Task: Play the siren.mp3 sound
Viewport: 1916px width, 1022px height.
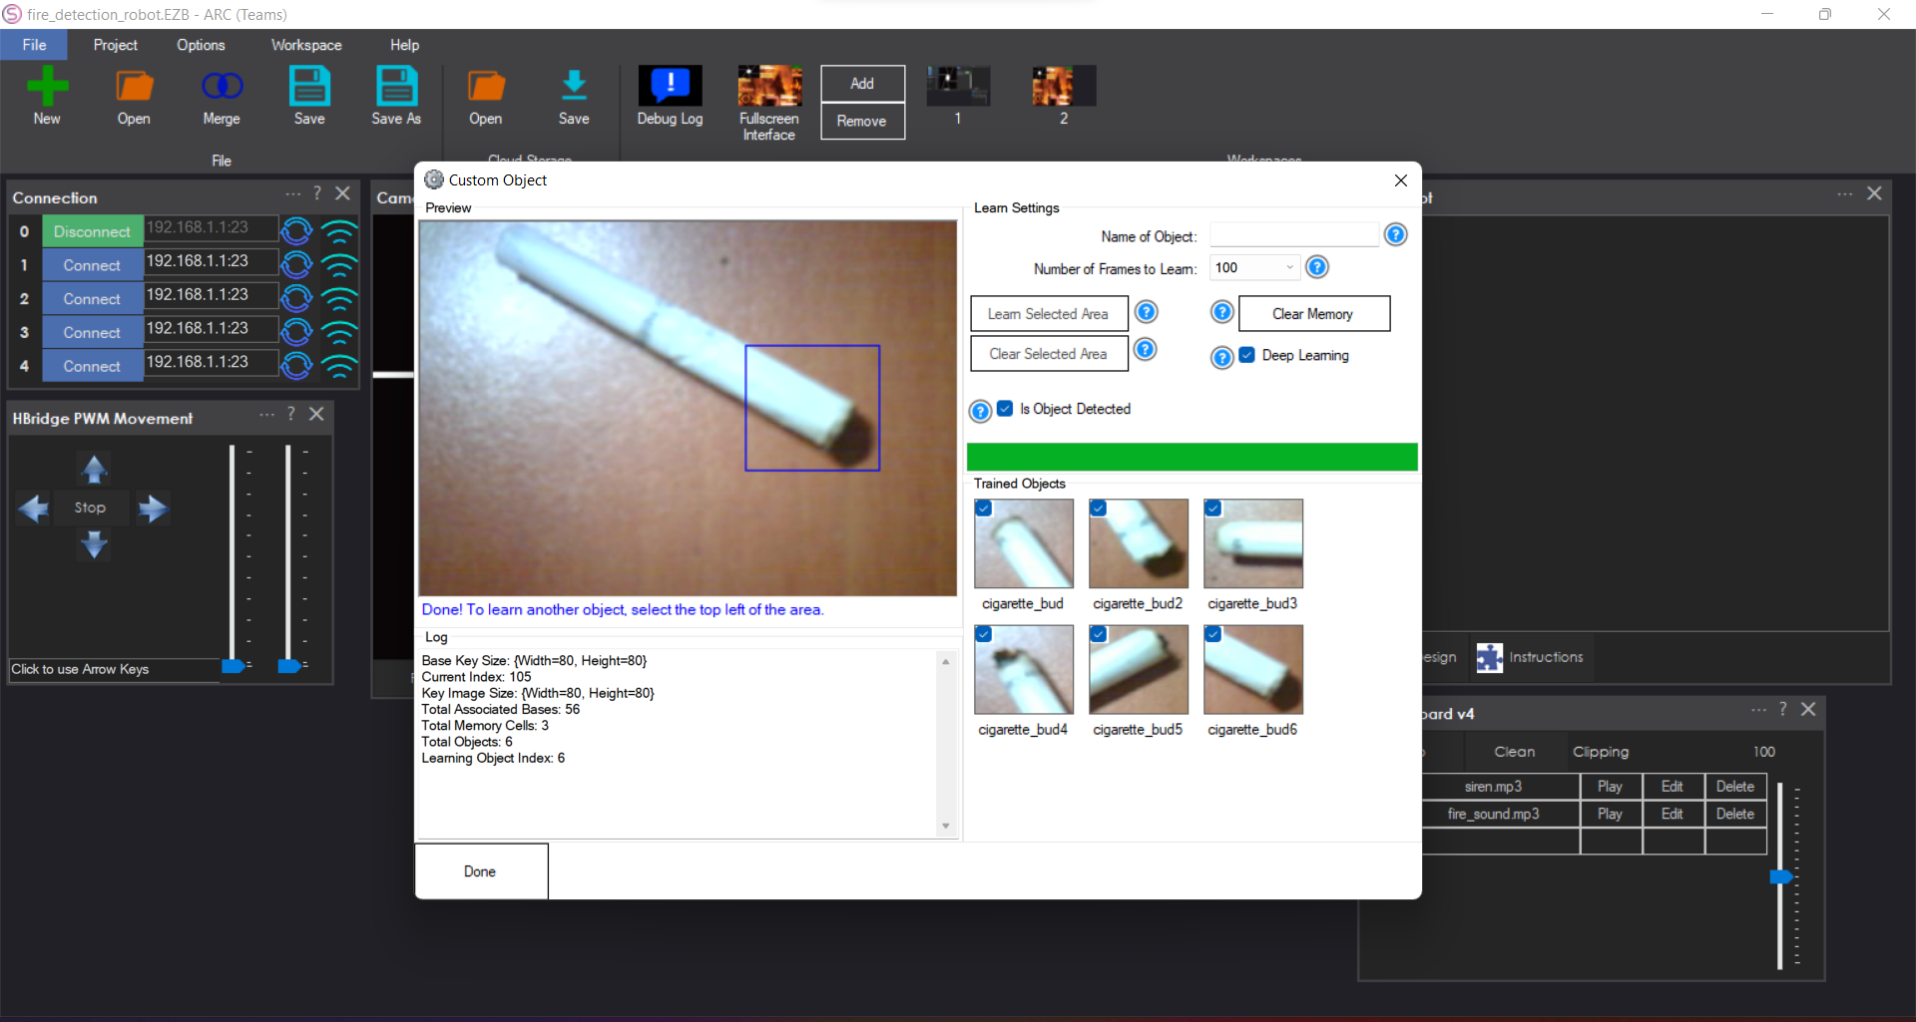Action: (1610, 786)
